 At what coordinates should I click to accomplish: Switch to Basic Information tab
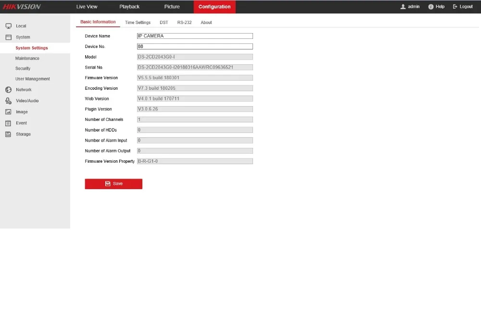click(x=98, y=22)
